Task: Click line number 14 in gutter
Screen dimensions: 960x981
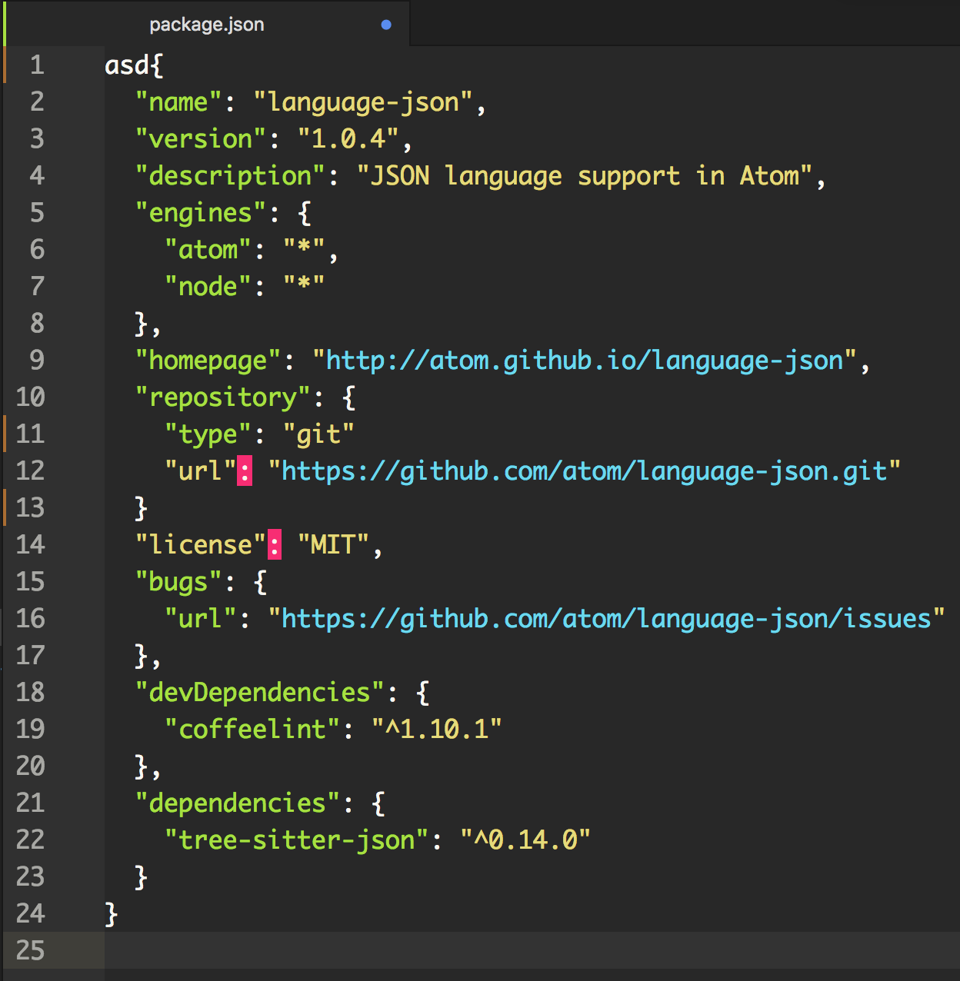Action: pyautogui.click(x=31, y=545)
